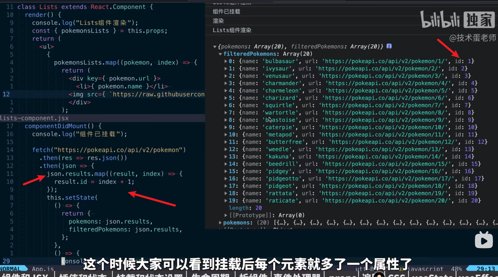Expand entry 14 beedrill object

pyautogui.click(x=226, y=164)
